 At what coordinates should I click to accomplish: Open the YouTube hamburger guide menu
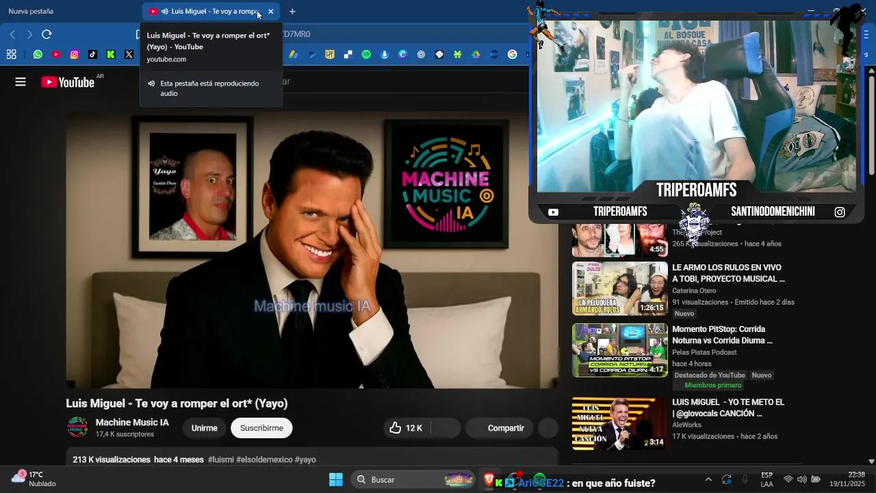(21, 82)
